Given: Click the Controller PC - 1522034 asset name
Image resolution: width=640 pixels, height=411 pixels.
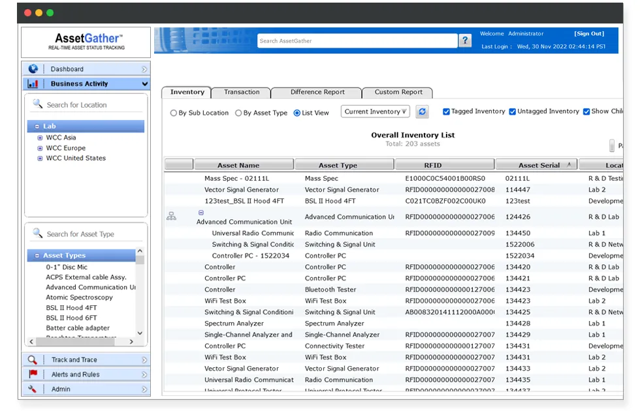Looking at the screenshot, I should point(251,256).
